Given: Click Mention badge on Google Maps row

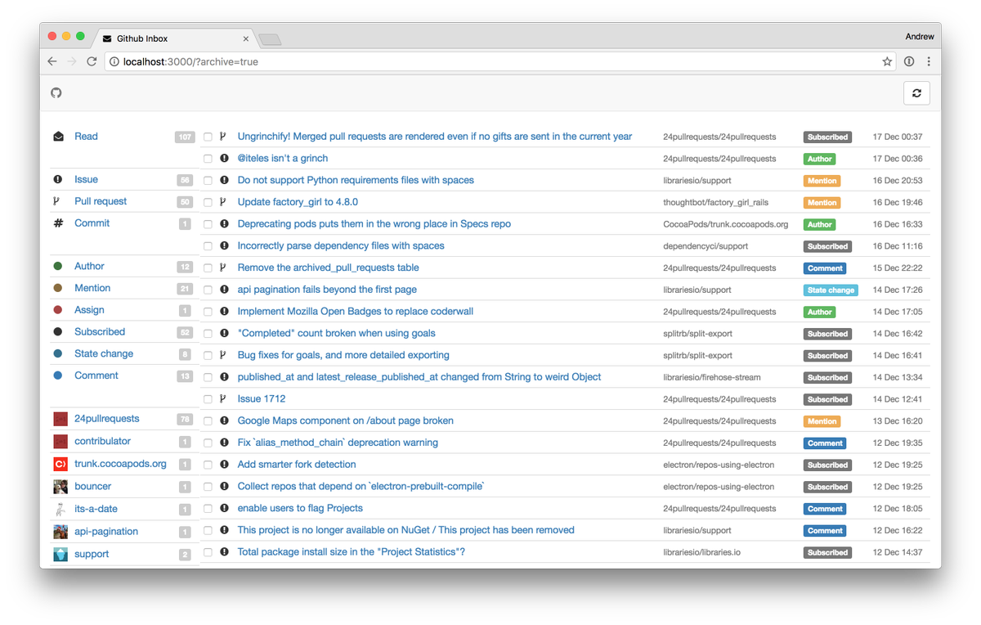Looking at the screenshot, I should pyautogui.click(x=822, y=421).
